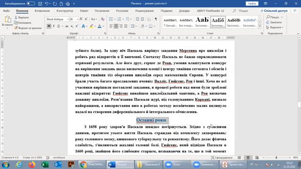The image size is (301, 169).
Task: Click the Text Effects A icon
Action: point(83,26)
